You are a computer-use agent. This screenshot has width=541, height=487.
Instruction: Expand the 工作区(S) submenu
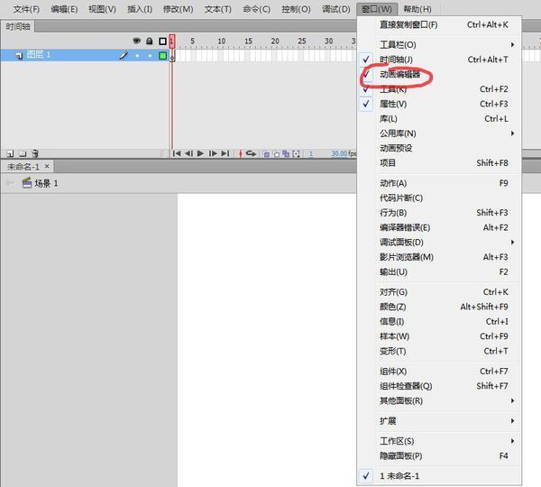click(x=439, y=441)
